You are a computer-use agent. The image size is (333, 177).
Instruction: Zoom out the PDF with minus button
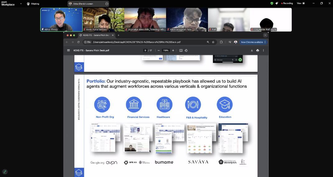tap(159, 50)
